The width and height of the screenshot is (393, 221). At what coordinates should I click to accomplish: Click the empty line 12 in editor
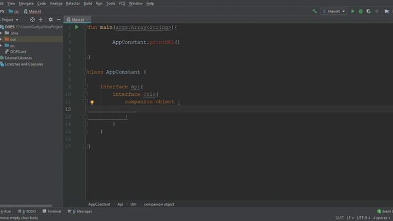(x=240, y=109)
